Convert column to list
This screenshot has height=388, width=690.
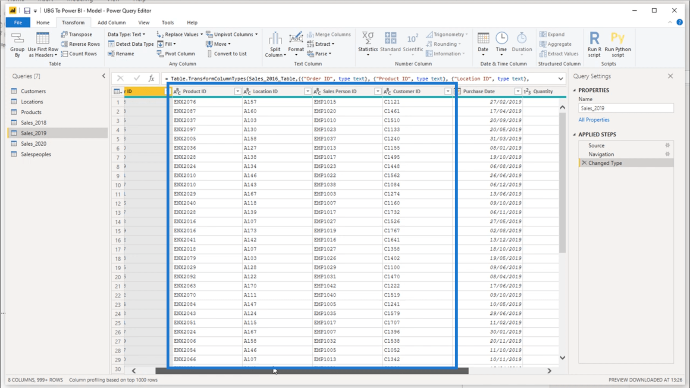(226, 54)
